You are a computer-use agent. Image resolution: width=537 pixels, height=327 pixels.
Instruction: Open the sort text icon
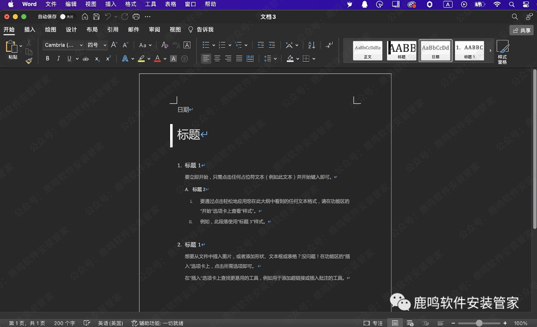click(312, 45)
